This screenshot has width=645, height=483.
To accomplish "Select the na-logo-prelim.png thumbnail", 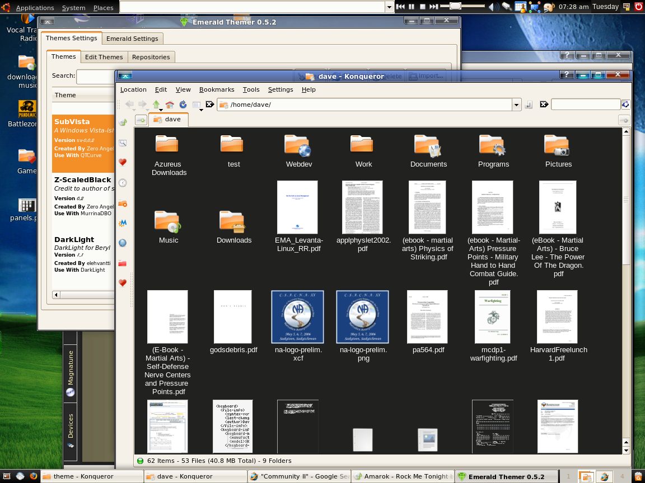I will [363, 316].
